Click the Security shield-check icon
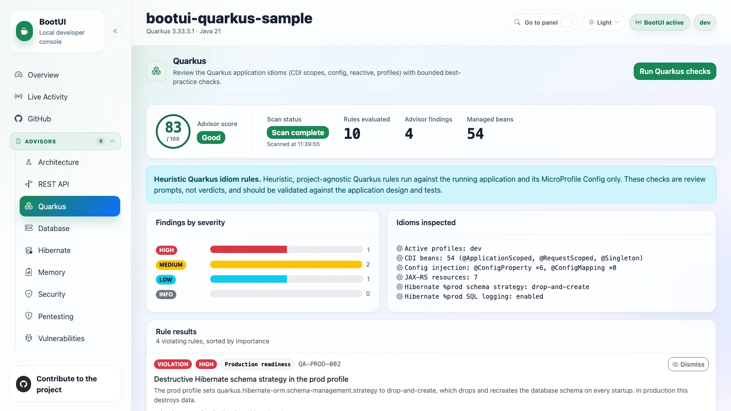 point(29,294)
